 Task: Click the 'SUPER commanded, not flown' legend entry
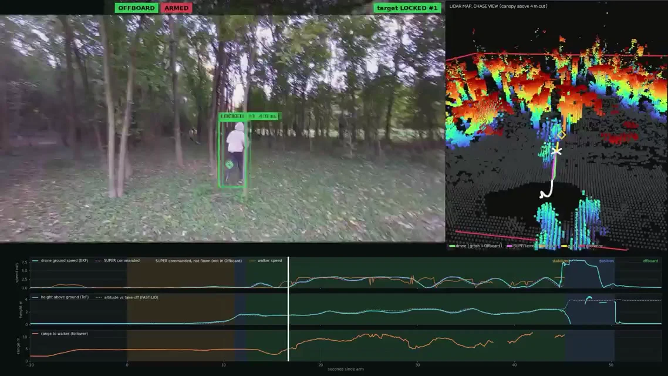point(198,261)
